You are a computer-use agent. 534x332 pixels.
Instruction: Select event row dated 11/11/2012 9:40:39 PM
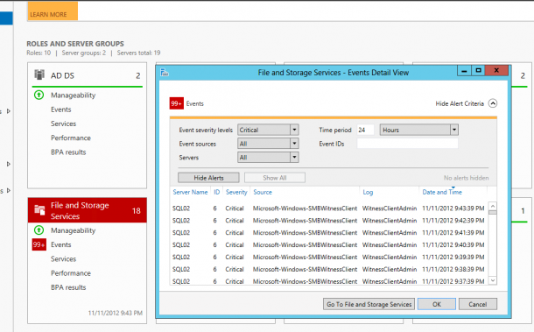328,244
